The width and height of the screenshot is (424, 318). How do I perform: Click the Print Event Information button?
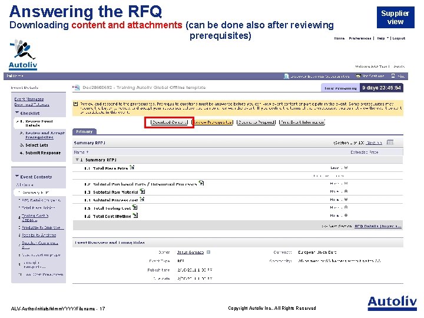point(302,122)
